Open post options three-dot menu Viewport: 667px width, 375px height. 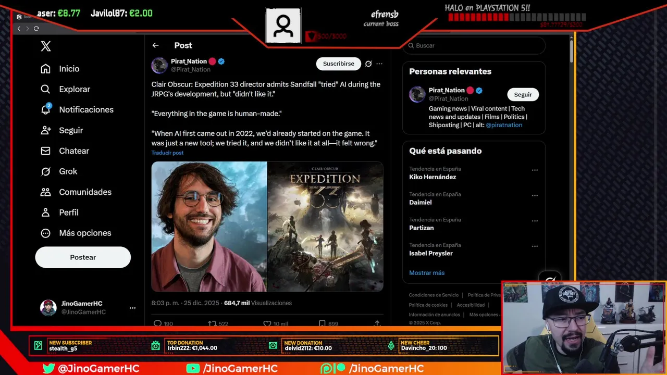coord(379,64)
